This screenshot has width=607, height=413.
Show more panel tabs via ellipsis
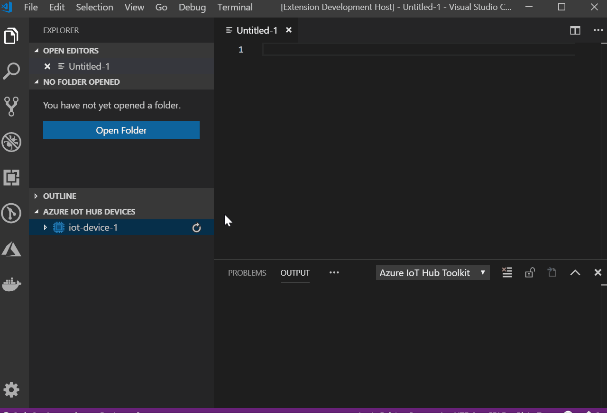(334, 273)
